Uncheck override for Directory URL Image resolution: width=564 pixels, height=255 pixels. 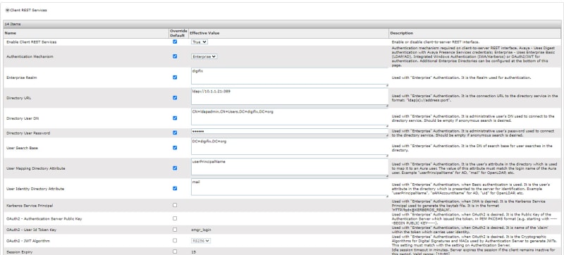(175, 98)
